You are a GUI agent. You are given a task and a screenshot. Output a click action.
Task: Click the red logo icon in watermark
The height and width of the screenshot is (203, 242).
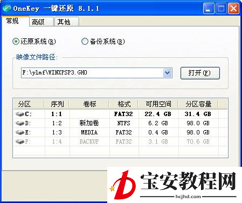(123, 185)
